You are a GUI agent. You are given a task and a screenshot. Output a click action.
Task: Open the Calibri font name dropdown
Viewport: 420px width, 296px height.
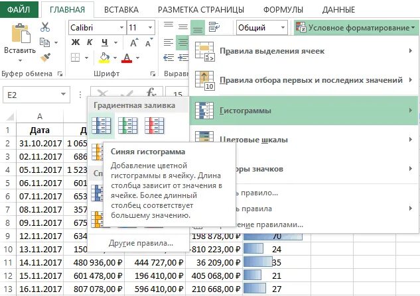(121, 28)
